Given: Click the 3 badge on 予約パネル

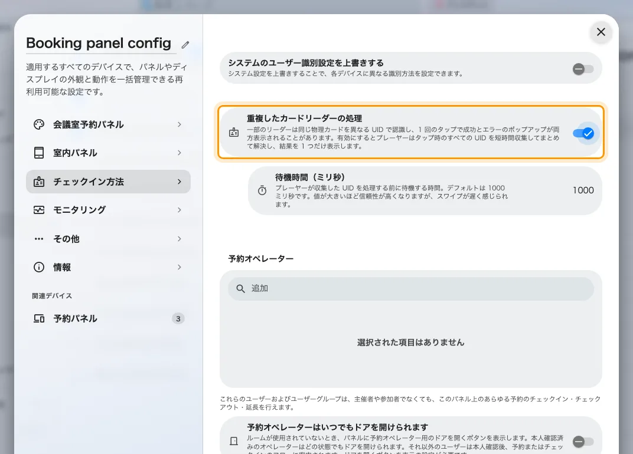Looking at the screenshot, I should click(x=178, y=318).
